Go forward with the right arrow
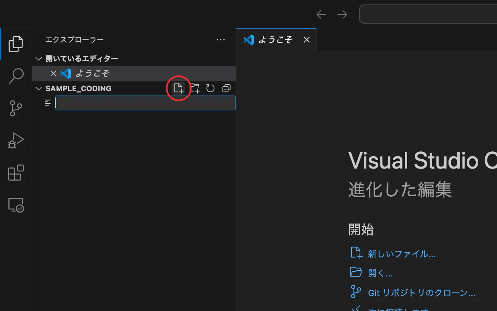 click(342, 14)
